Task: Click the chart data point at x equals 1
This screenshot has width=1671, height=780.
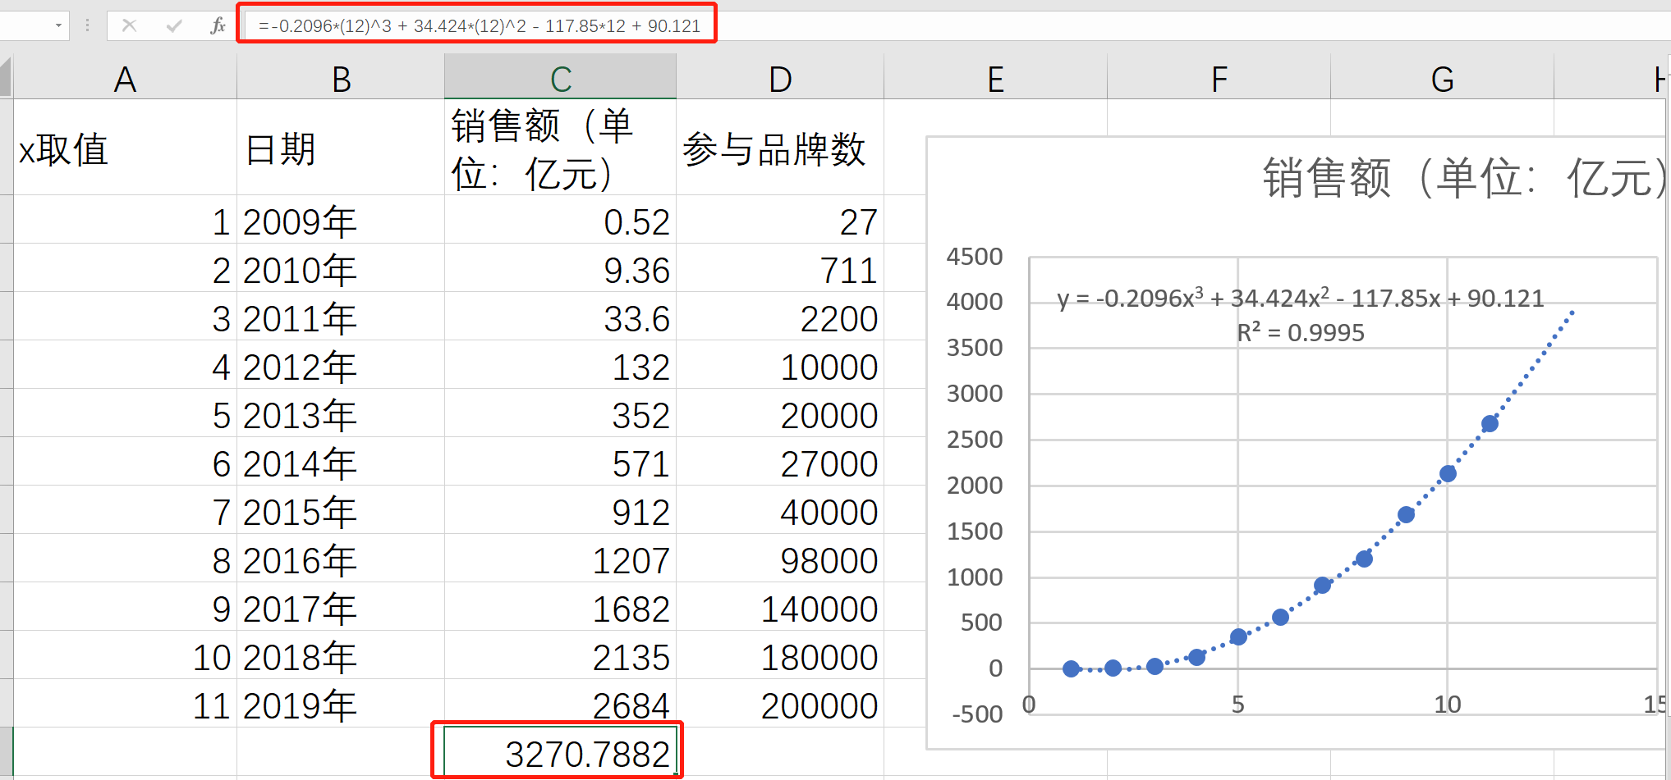Action: coord(1071,668)
